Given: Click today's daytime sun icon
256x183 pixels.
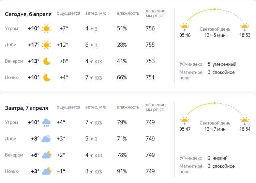Looking at the screenshot, I should pos(47,45).
